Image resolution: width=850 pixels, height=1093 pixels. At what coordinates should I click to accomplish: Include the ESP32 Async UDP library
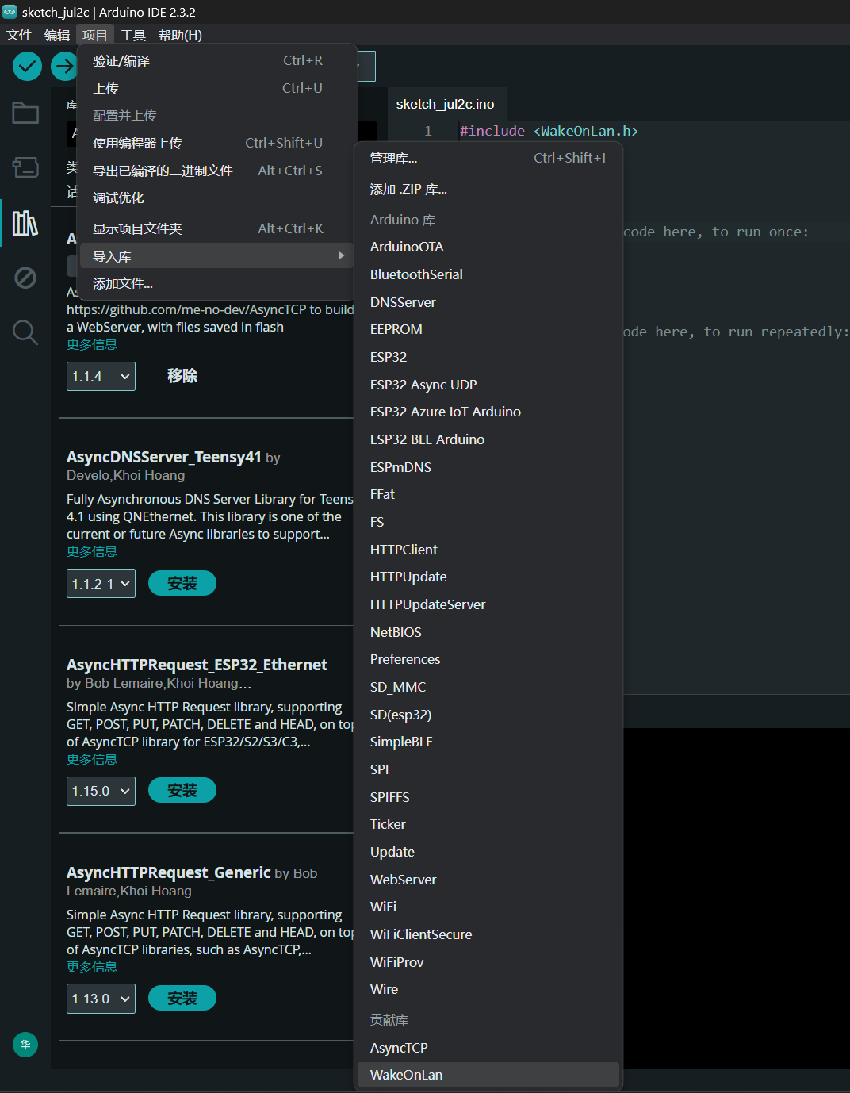point(488,385)
